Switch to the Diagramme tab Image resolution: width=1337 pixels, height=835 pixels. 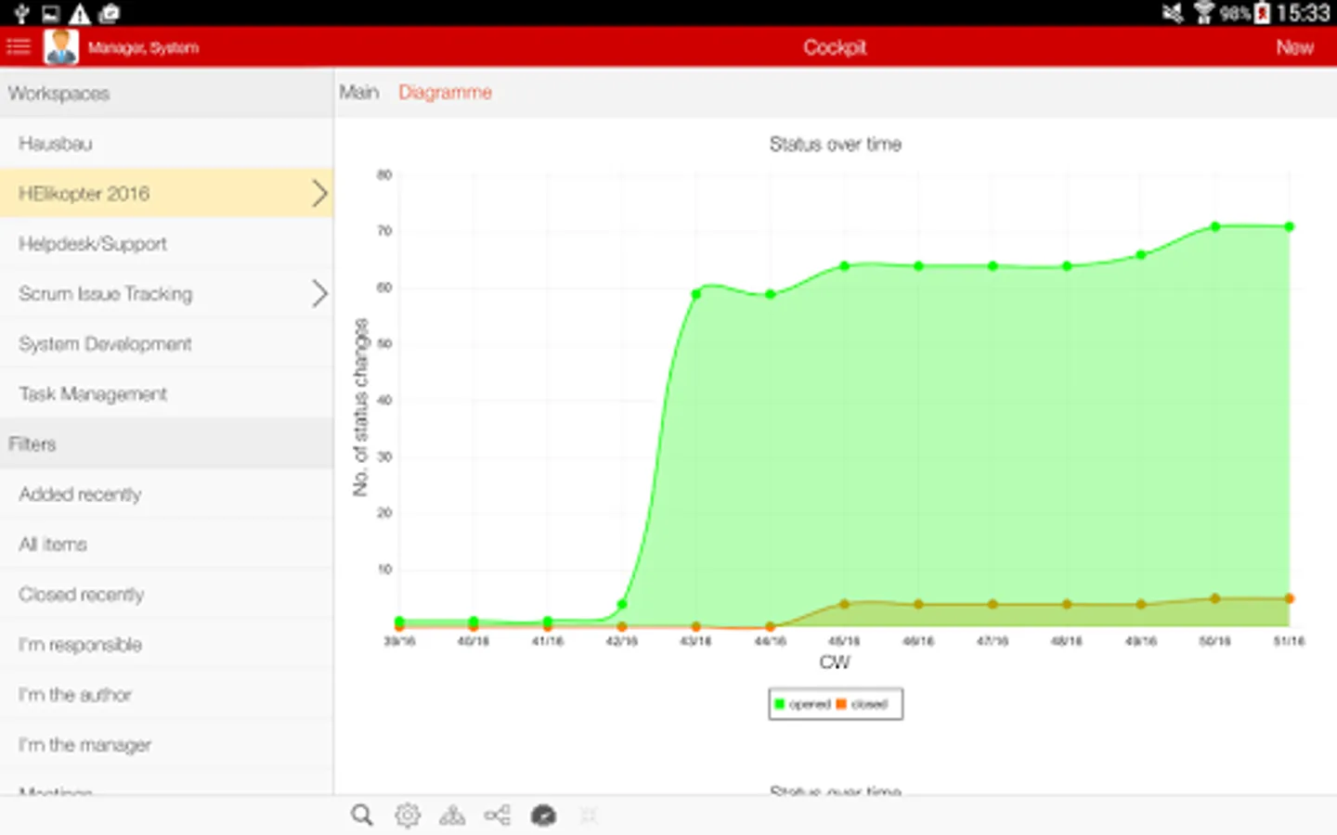click(x=445, y=92)
